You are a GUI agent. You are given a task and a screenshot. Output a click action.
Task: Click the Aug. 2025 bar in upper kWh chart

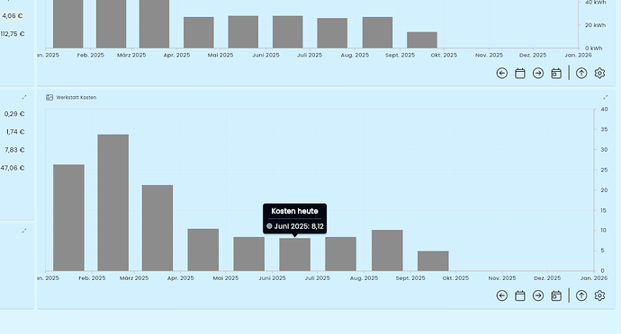[377, 32]
